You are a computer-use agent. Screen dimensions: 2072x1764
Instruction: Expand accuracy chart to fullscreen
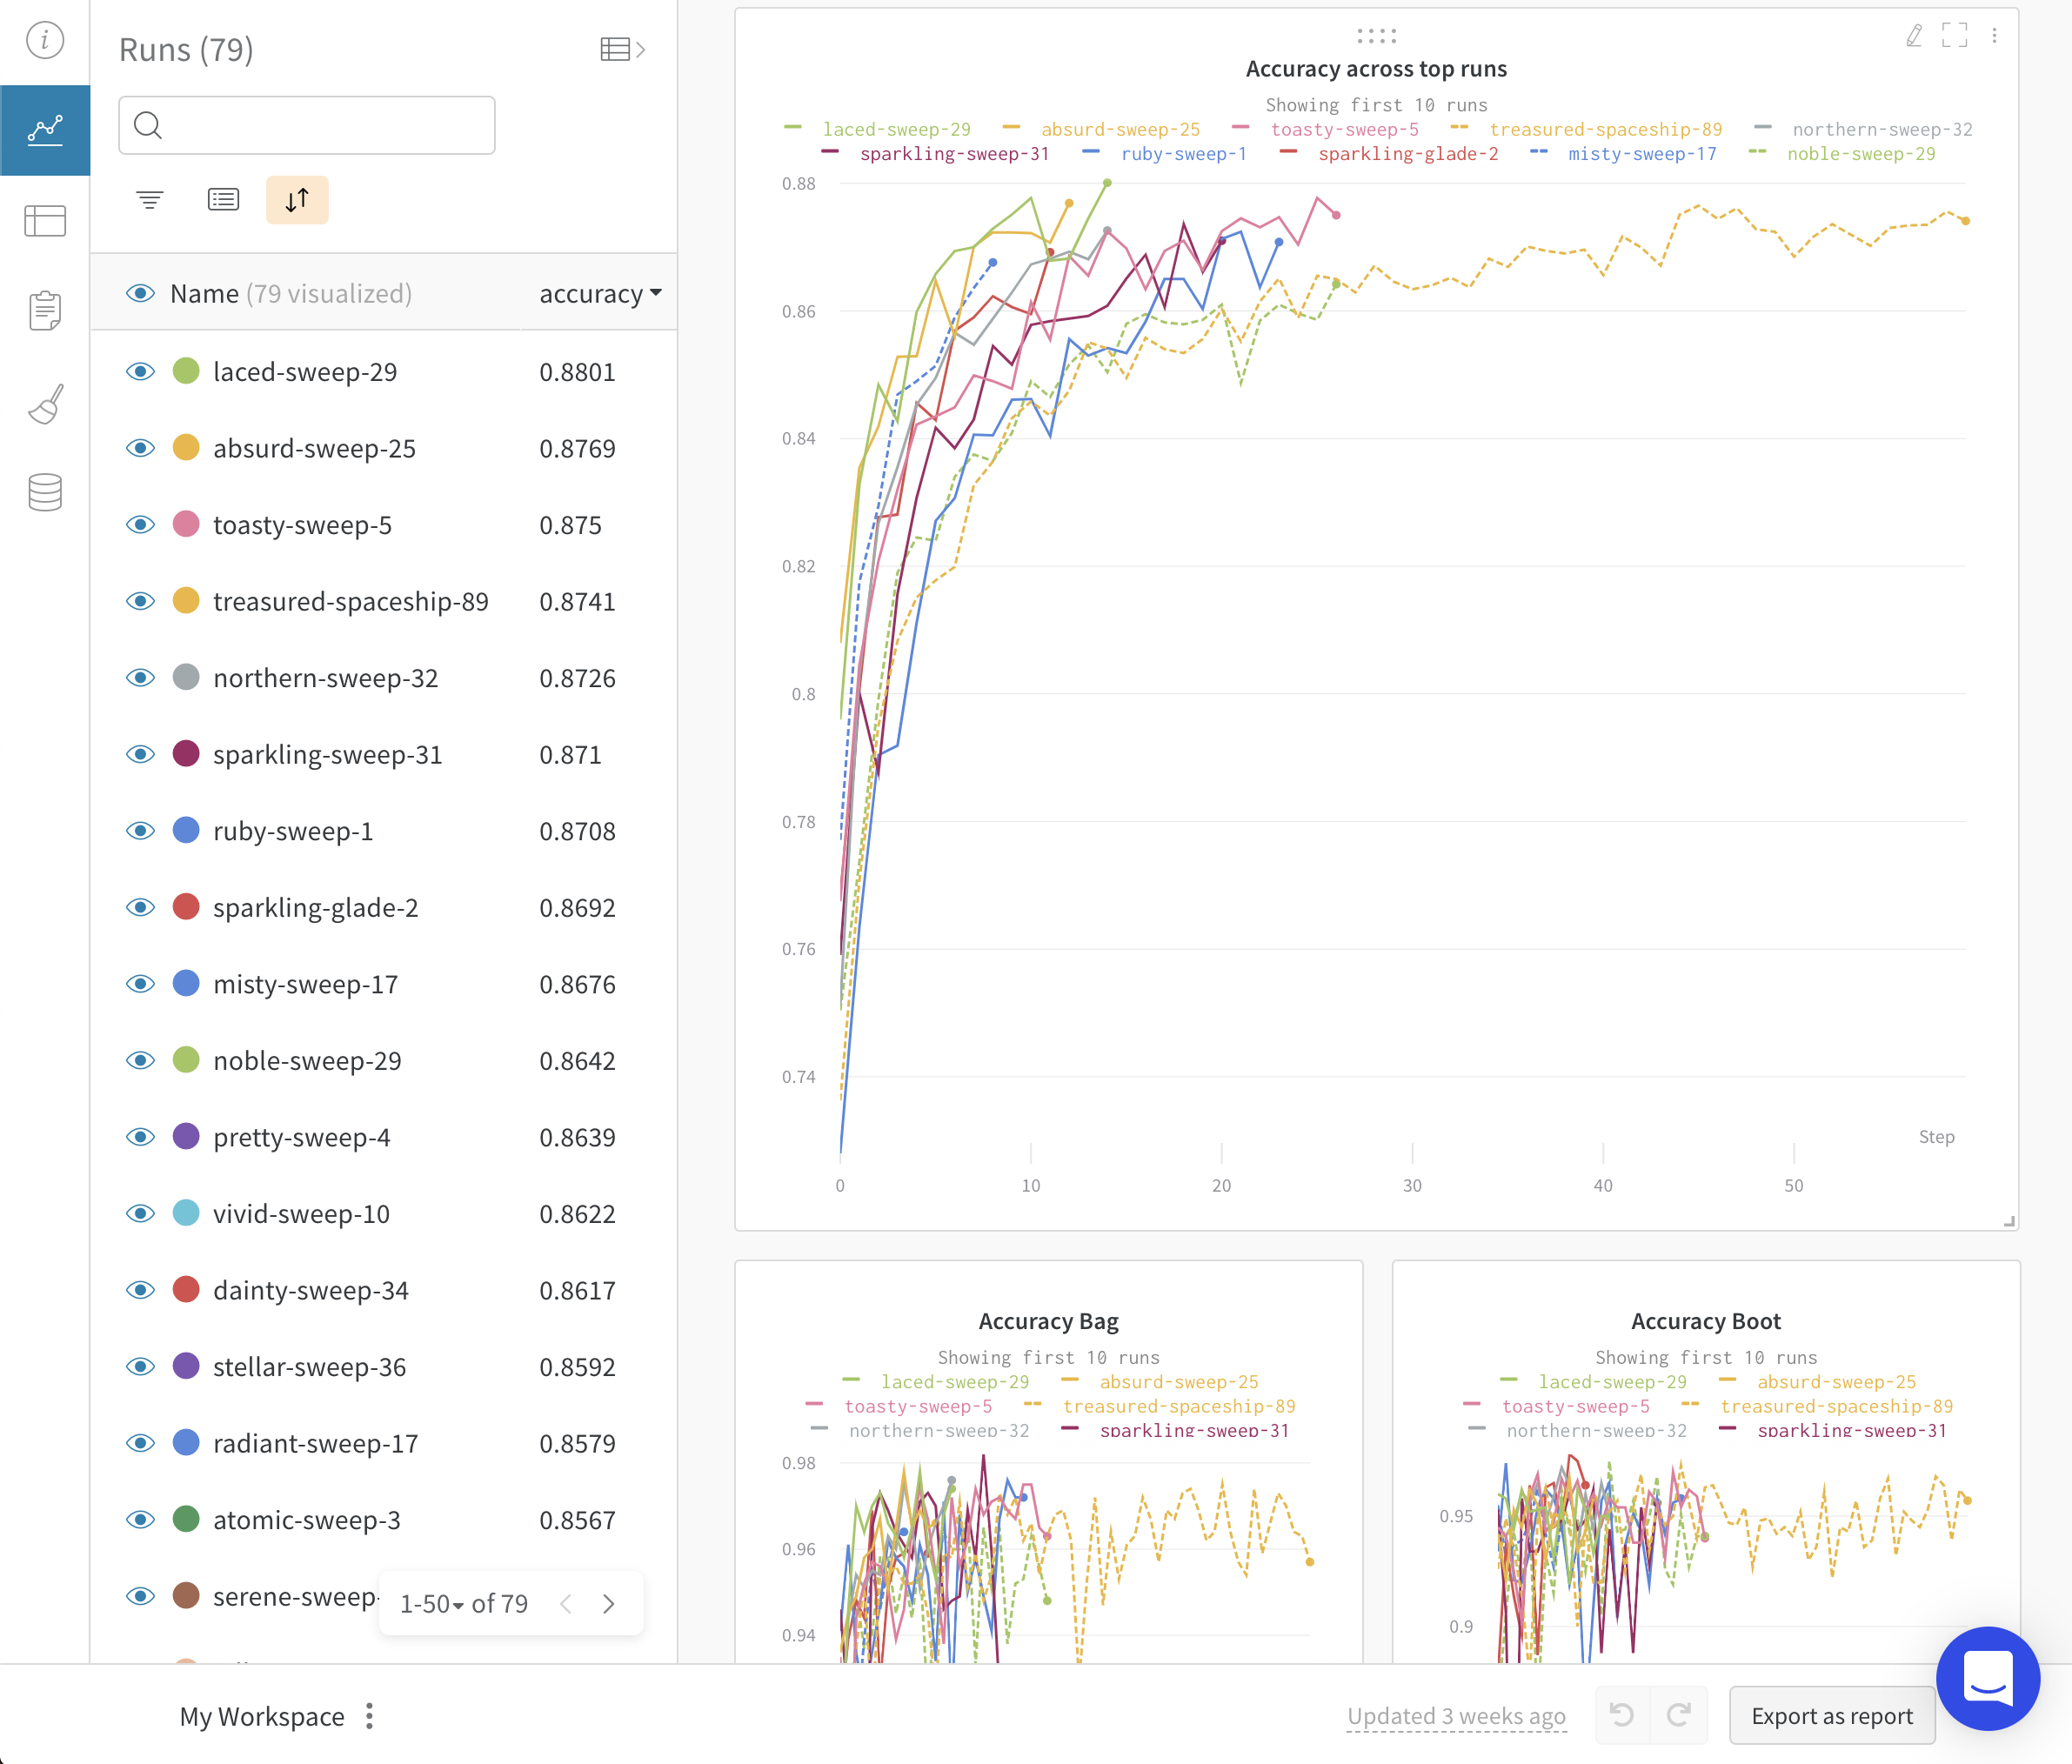[1954, 36]
